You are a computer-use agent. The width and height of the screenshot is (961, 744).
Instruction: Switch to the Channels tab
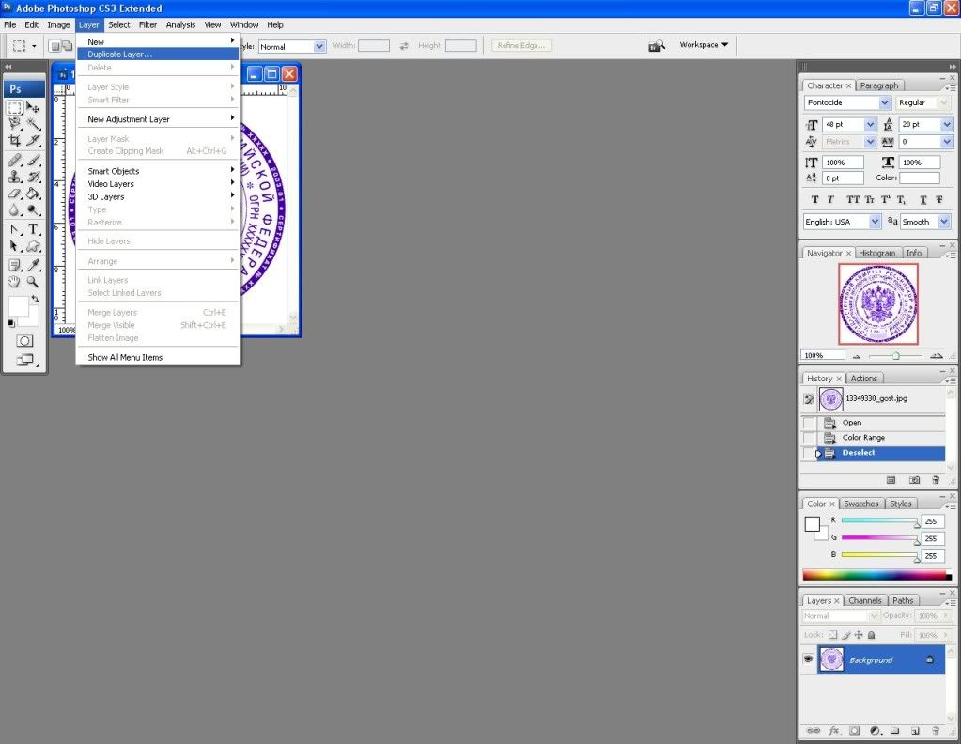tap(865, 600)
